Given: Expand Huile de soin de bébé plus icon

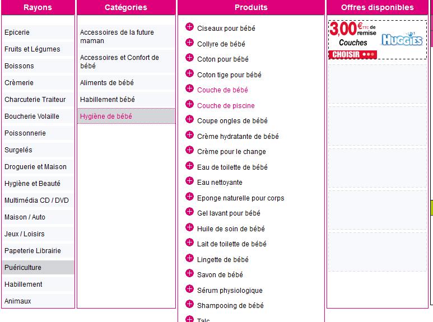Looking at the screenshot, I should pos(189,227).
